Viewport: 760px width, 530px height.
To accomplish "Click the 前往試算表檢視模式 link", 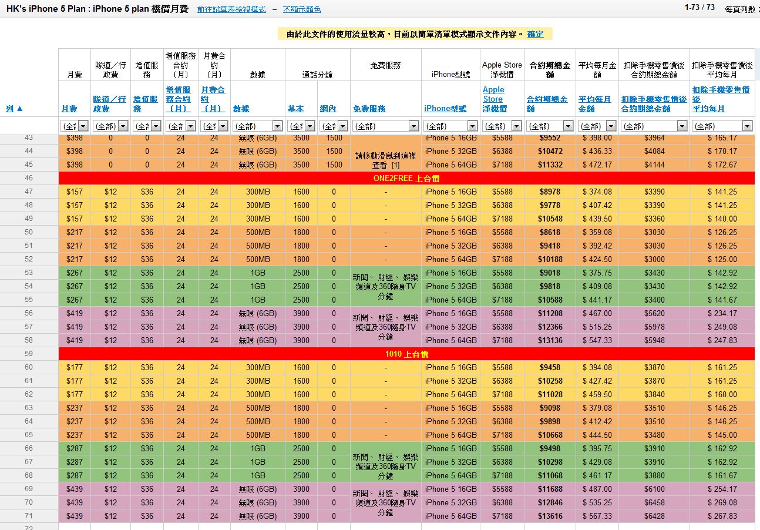I will pos(231,9).
